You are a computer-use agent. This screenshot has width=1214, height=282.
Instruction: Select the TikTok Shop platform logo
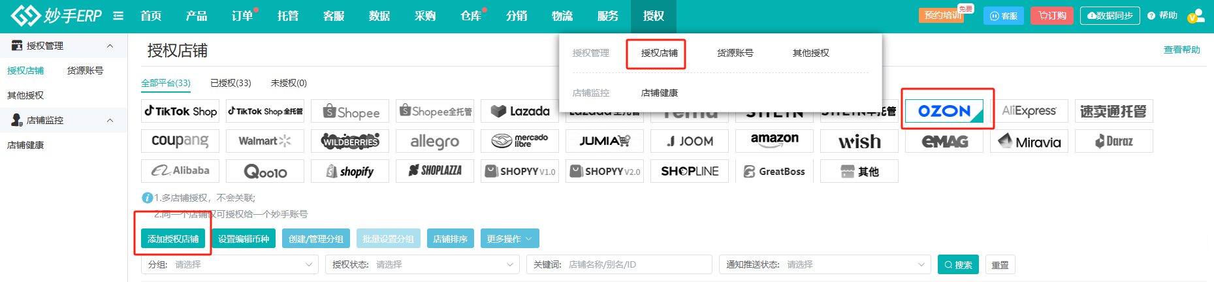click(180, 112)
